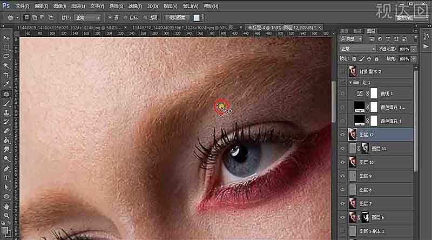Filter layers by adjustment layer icon
Screen dimensions: 432x240
380,39
